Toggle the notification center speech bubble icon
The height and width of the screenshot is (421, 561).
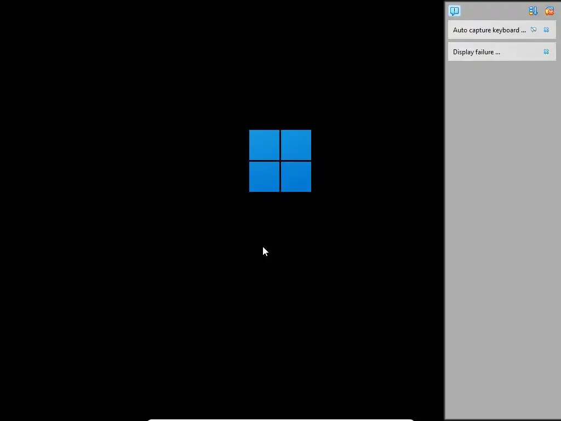454,11
